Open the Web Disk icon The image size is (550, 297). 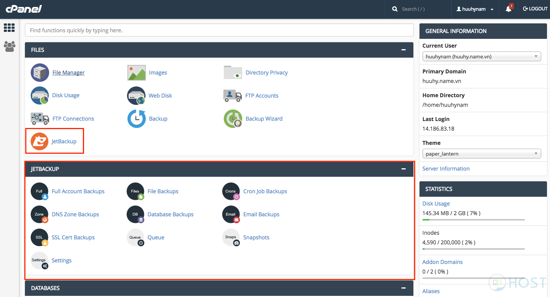(136, 96)
